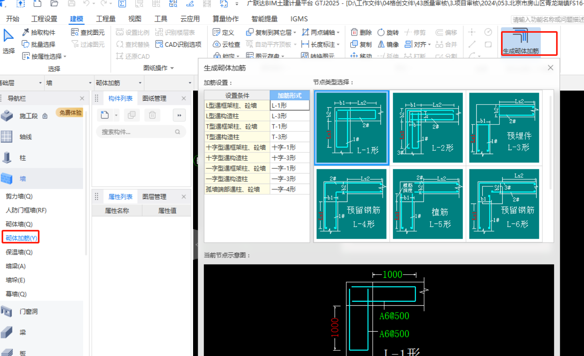Viewport: 584px width, 356px height.
Task: Click 云检查 tool
Action: click(x=227, y=44)
